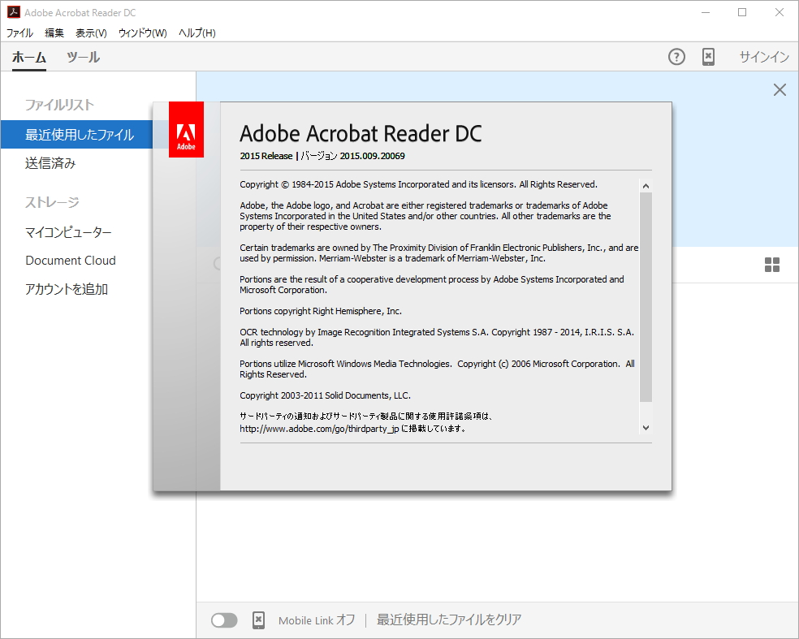Toggle Mobile Link on
799x639 pixels.
pyautogui.click(x=224, y=620)
